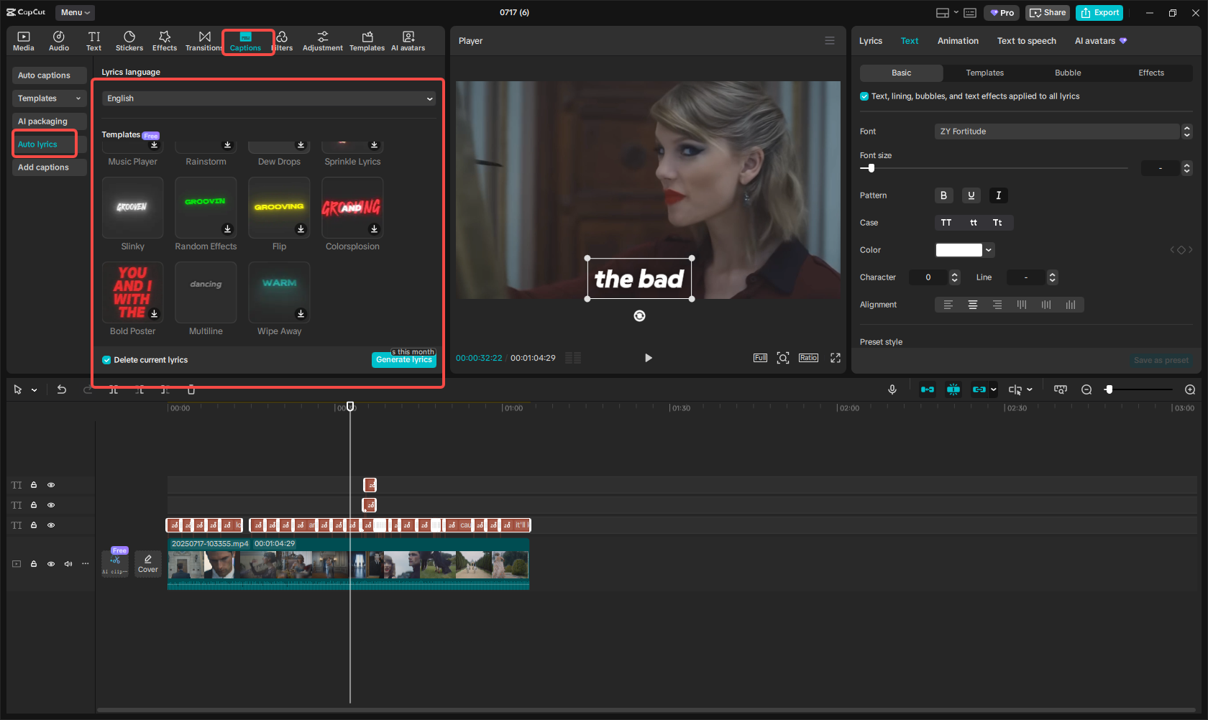Record a voiceover with the microphone icon
1208x720 pixels.
(x=892, y=389)
